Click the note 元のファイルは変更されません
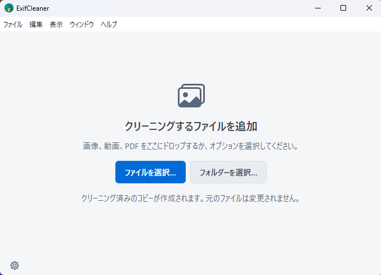 pyautogui.click(x=252, y=199)
